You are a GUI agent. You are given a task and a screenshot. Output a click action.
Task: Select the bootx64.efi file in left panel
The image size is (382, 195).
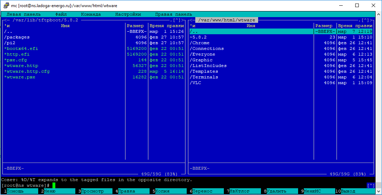coord(21,48)
